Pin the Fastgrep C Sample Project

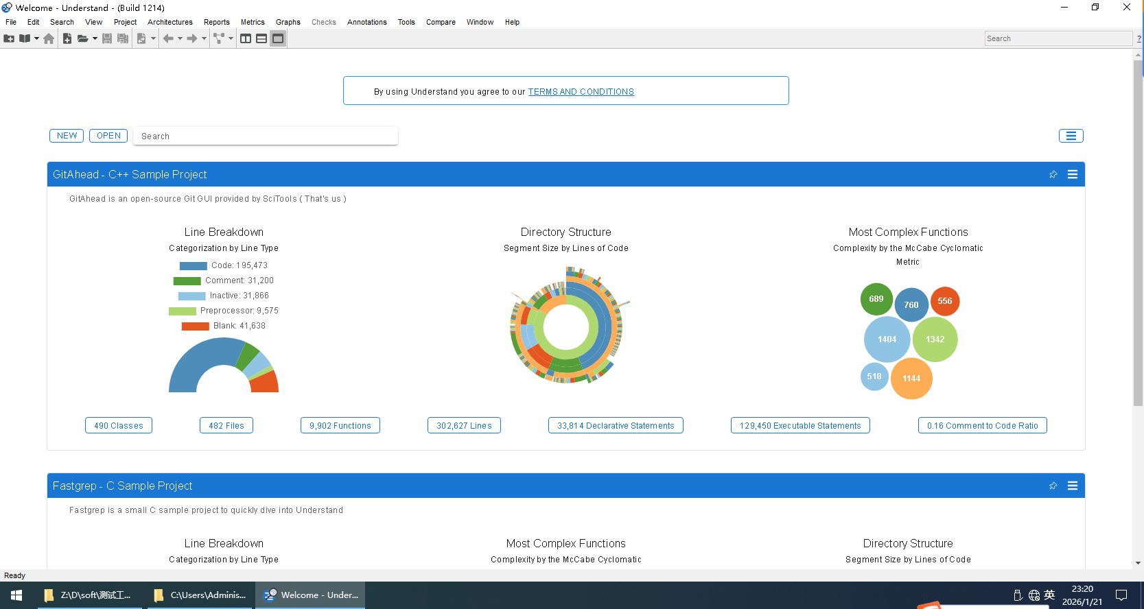(1053, 486)
